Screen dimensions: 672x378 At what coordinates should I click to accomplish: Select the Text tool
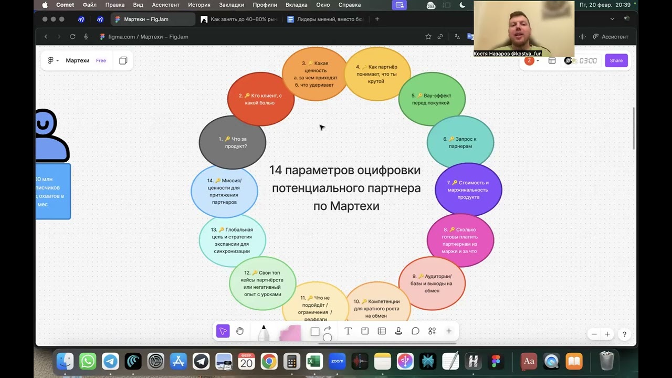(348, 331)
